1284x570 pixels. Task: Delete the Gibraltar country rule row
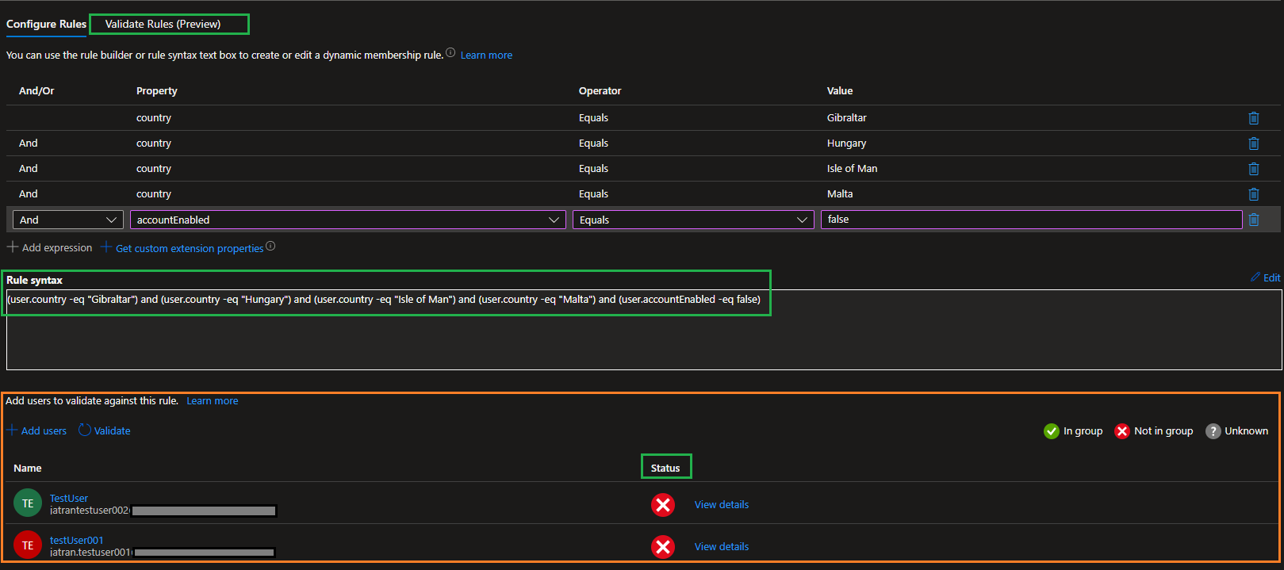coord(1254,118)
